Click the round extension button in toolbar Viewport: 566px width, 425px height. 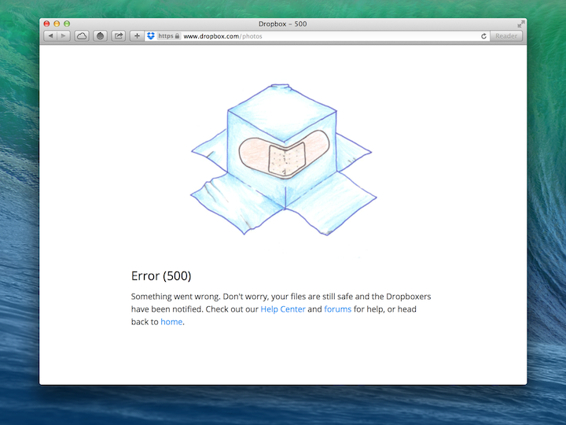coord(100,35)
